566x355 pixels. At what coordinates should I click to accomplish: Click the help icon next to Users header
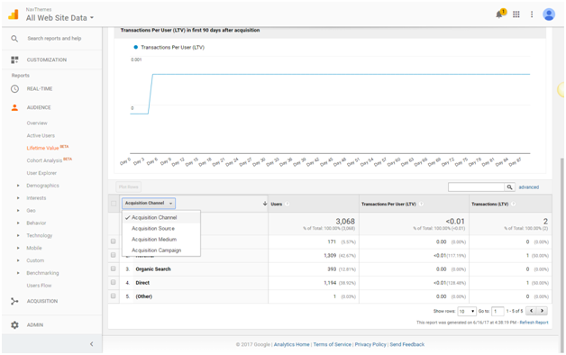pos(287,205)
